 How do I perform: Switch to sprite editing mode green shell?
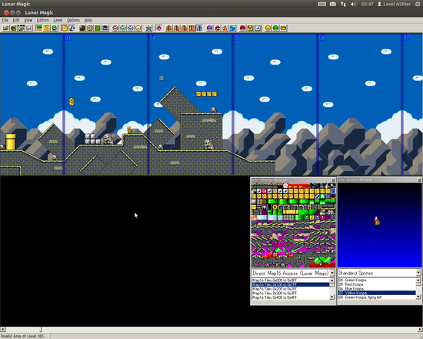coord(55,28)
